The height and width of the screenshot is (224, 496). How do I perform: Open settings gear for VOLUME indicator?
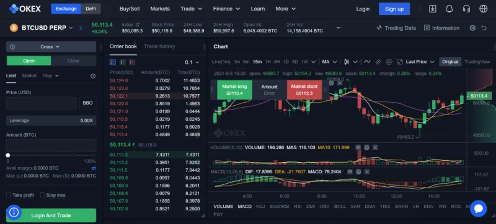tap(366, 147)
